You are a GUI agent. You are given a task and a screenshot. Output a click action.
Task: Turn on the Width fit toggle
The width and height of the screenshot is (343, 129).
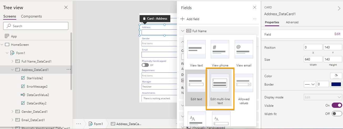(337, 114)
